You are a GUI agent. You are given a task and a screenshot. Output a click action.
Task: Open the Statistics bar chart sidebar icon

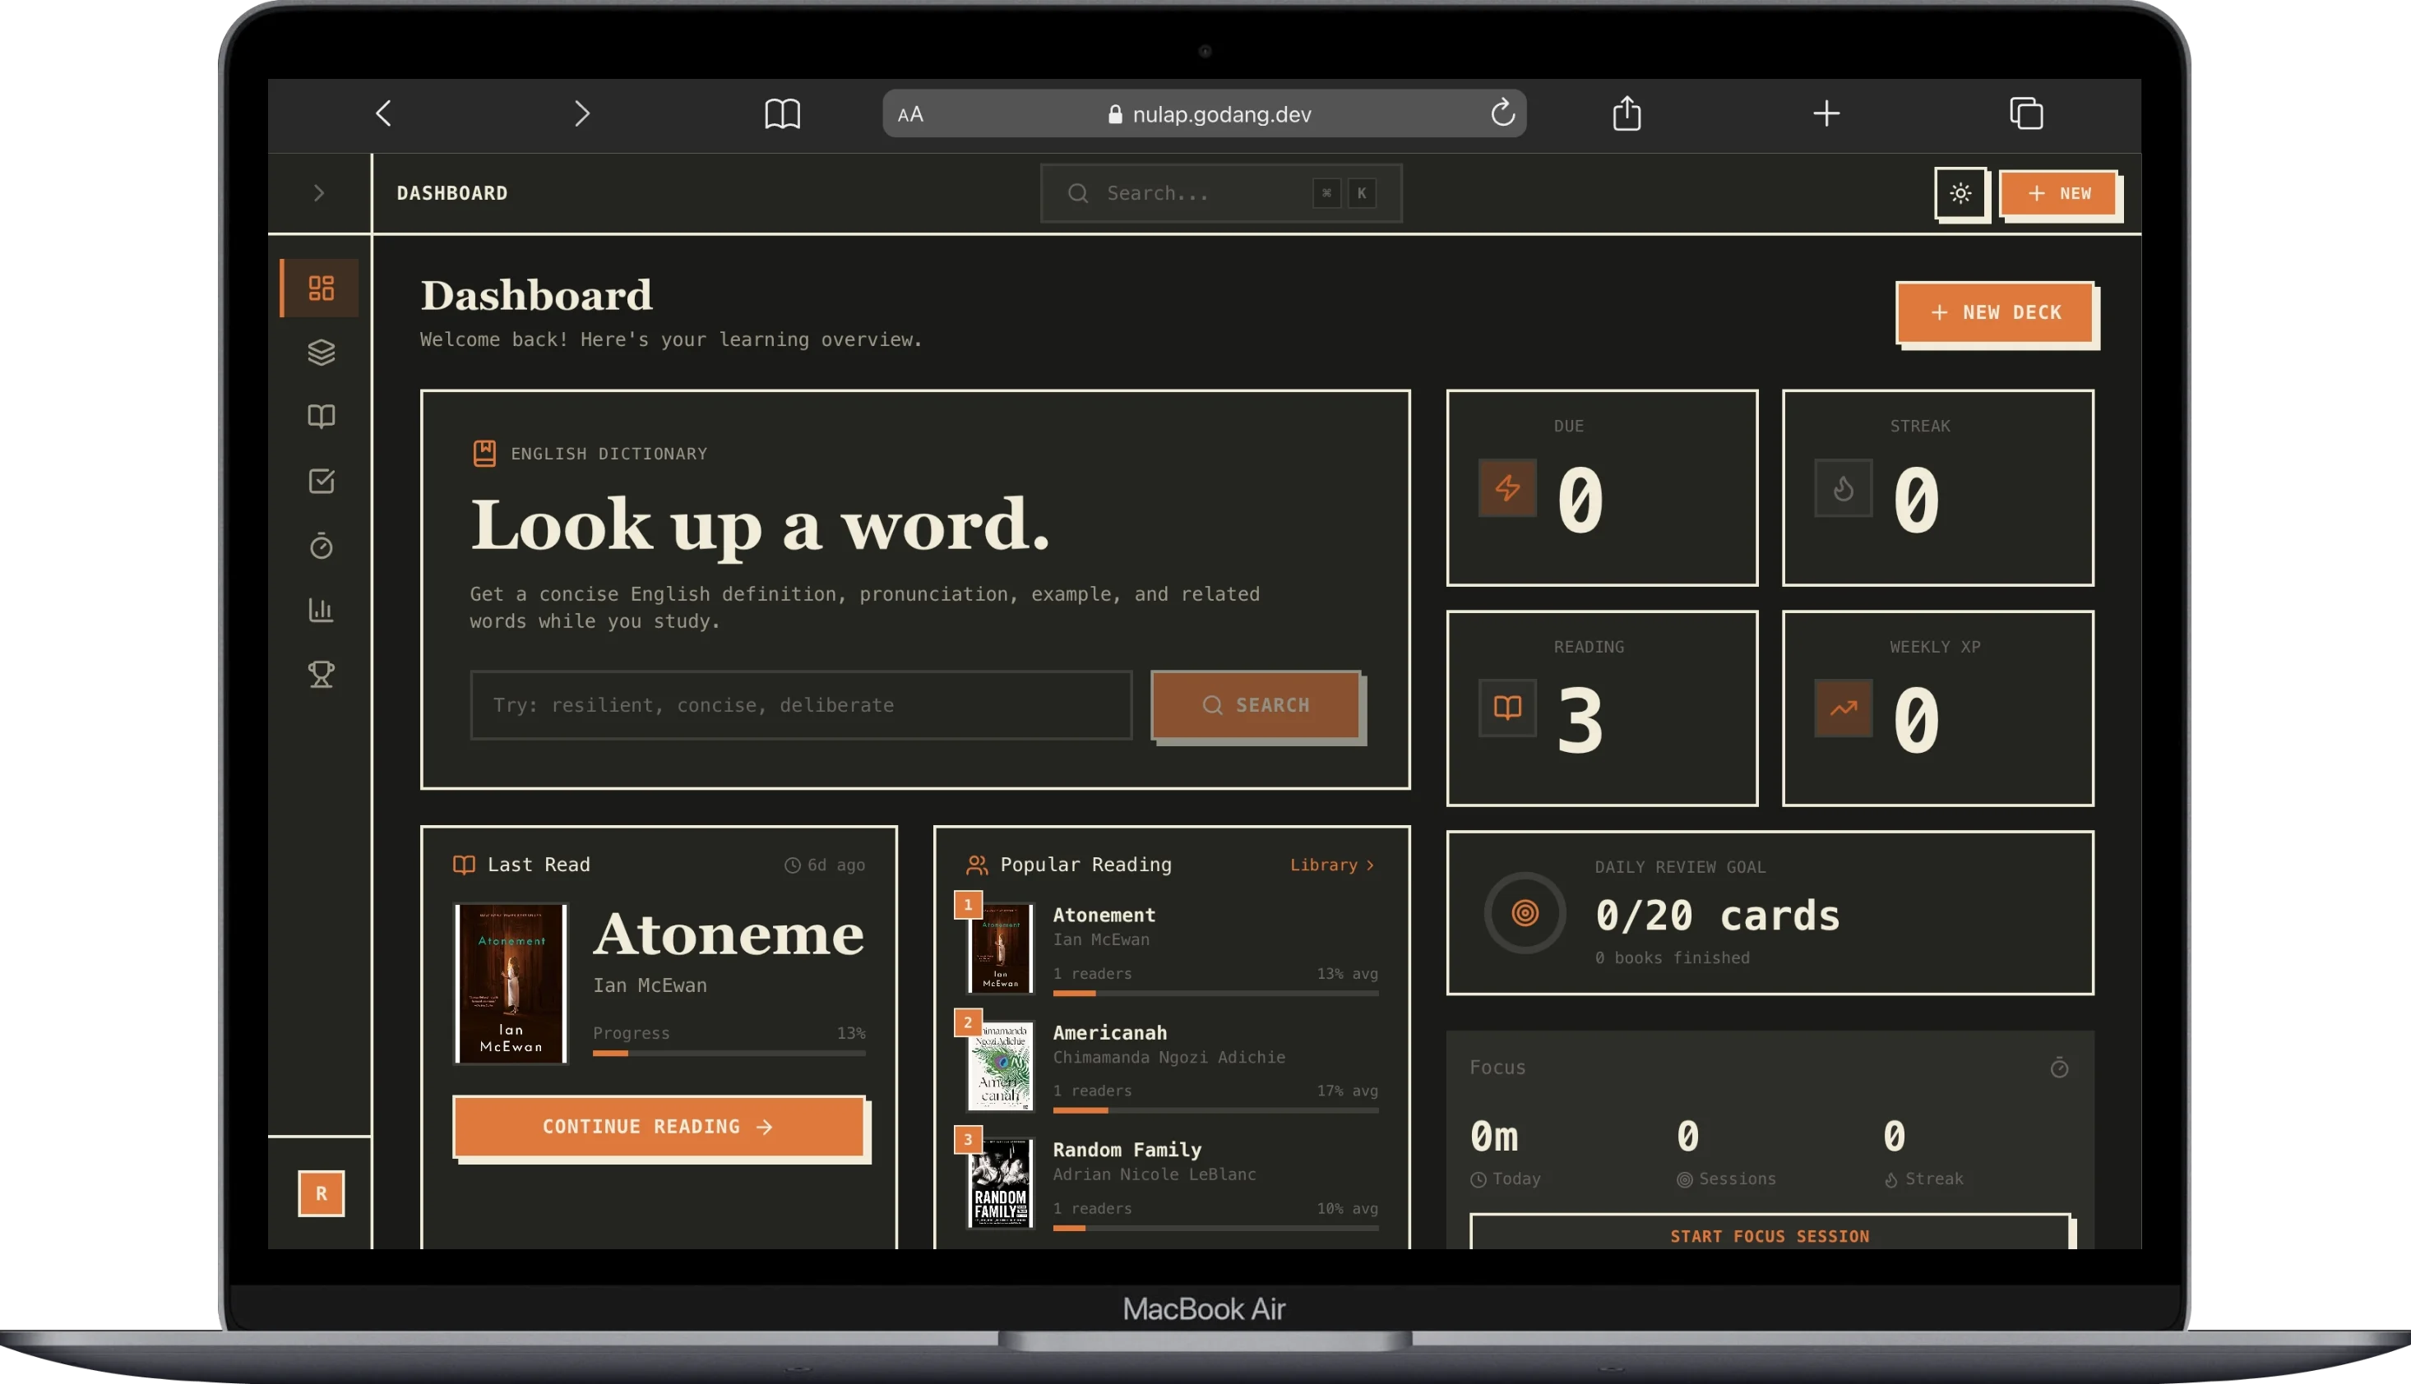click(322, 609)
